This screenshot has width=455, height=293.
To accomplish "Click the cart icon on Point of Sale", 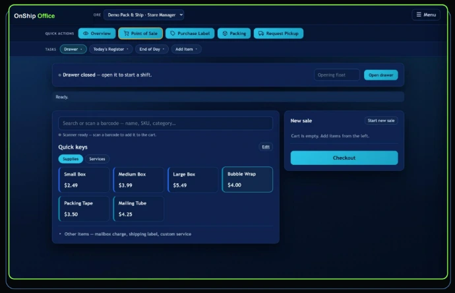I will (126, 34).
